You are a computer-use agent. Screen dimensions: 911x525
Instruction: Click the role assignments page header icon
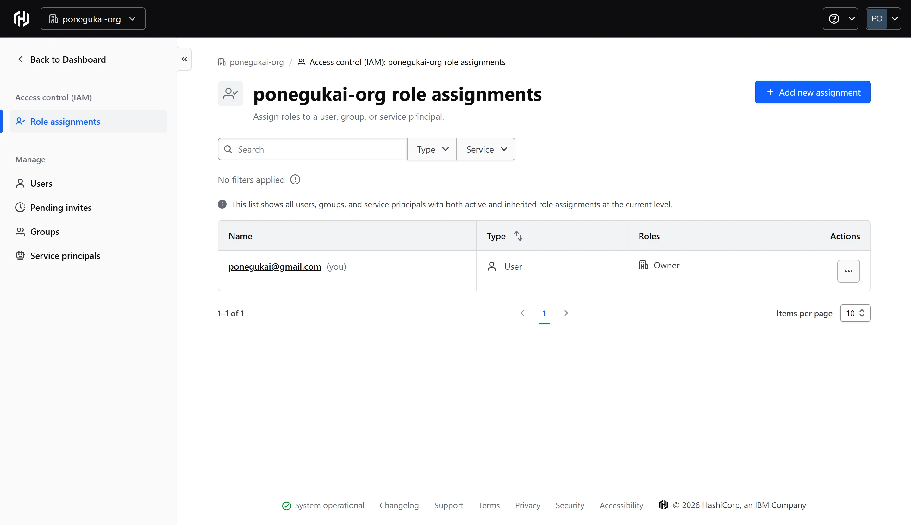click(x=230, y=93)
